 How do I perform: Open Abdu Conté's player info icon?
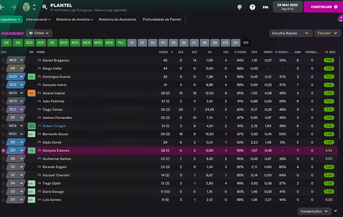(x=39, y=142)
